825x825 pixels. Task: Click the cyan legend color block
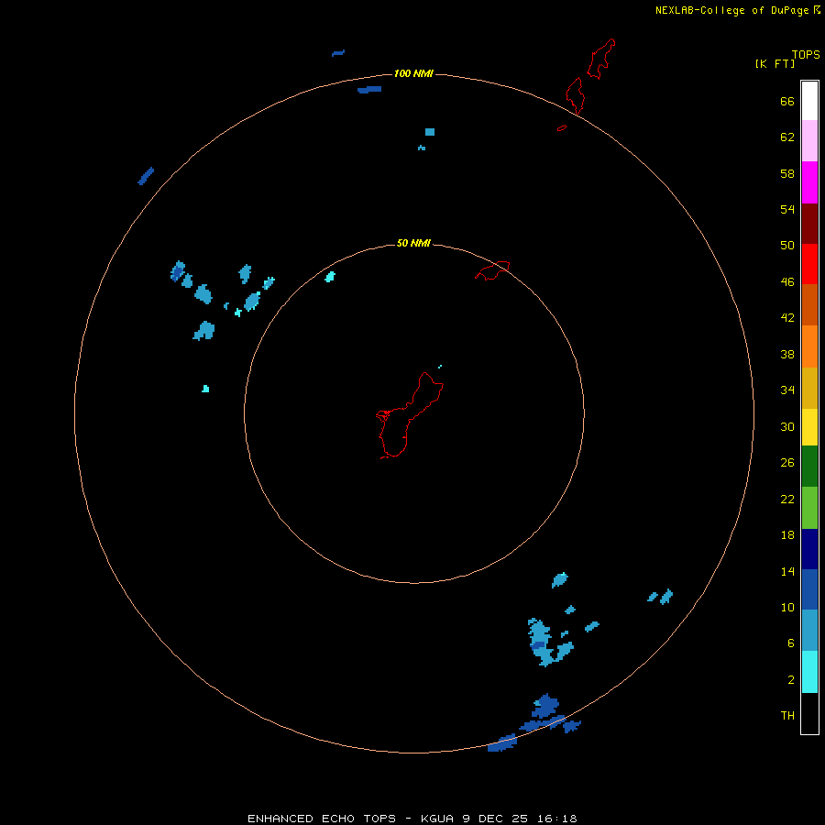coord(809,672)
